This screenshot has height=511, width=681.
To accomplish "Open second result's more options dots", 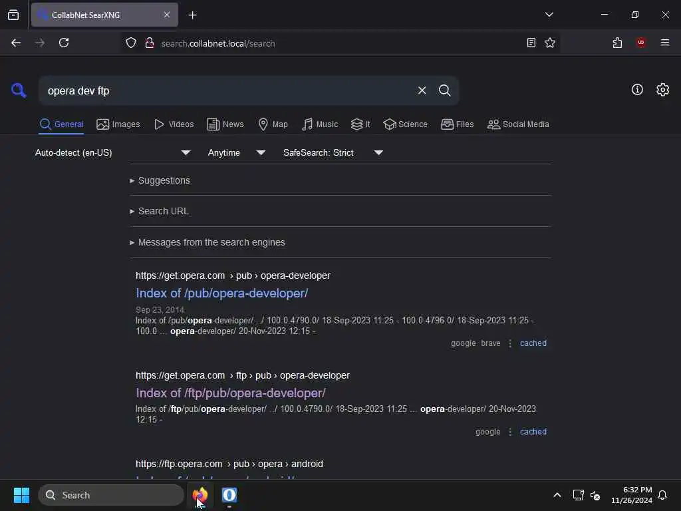I will tap(510, 432).
